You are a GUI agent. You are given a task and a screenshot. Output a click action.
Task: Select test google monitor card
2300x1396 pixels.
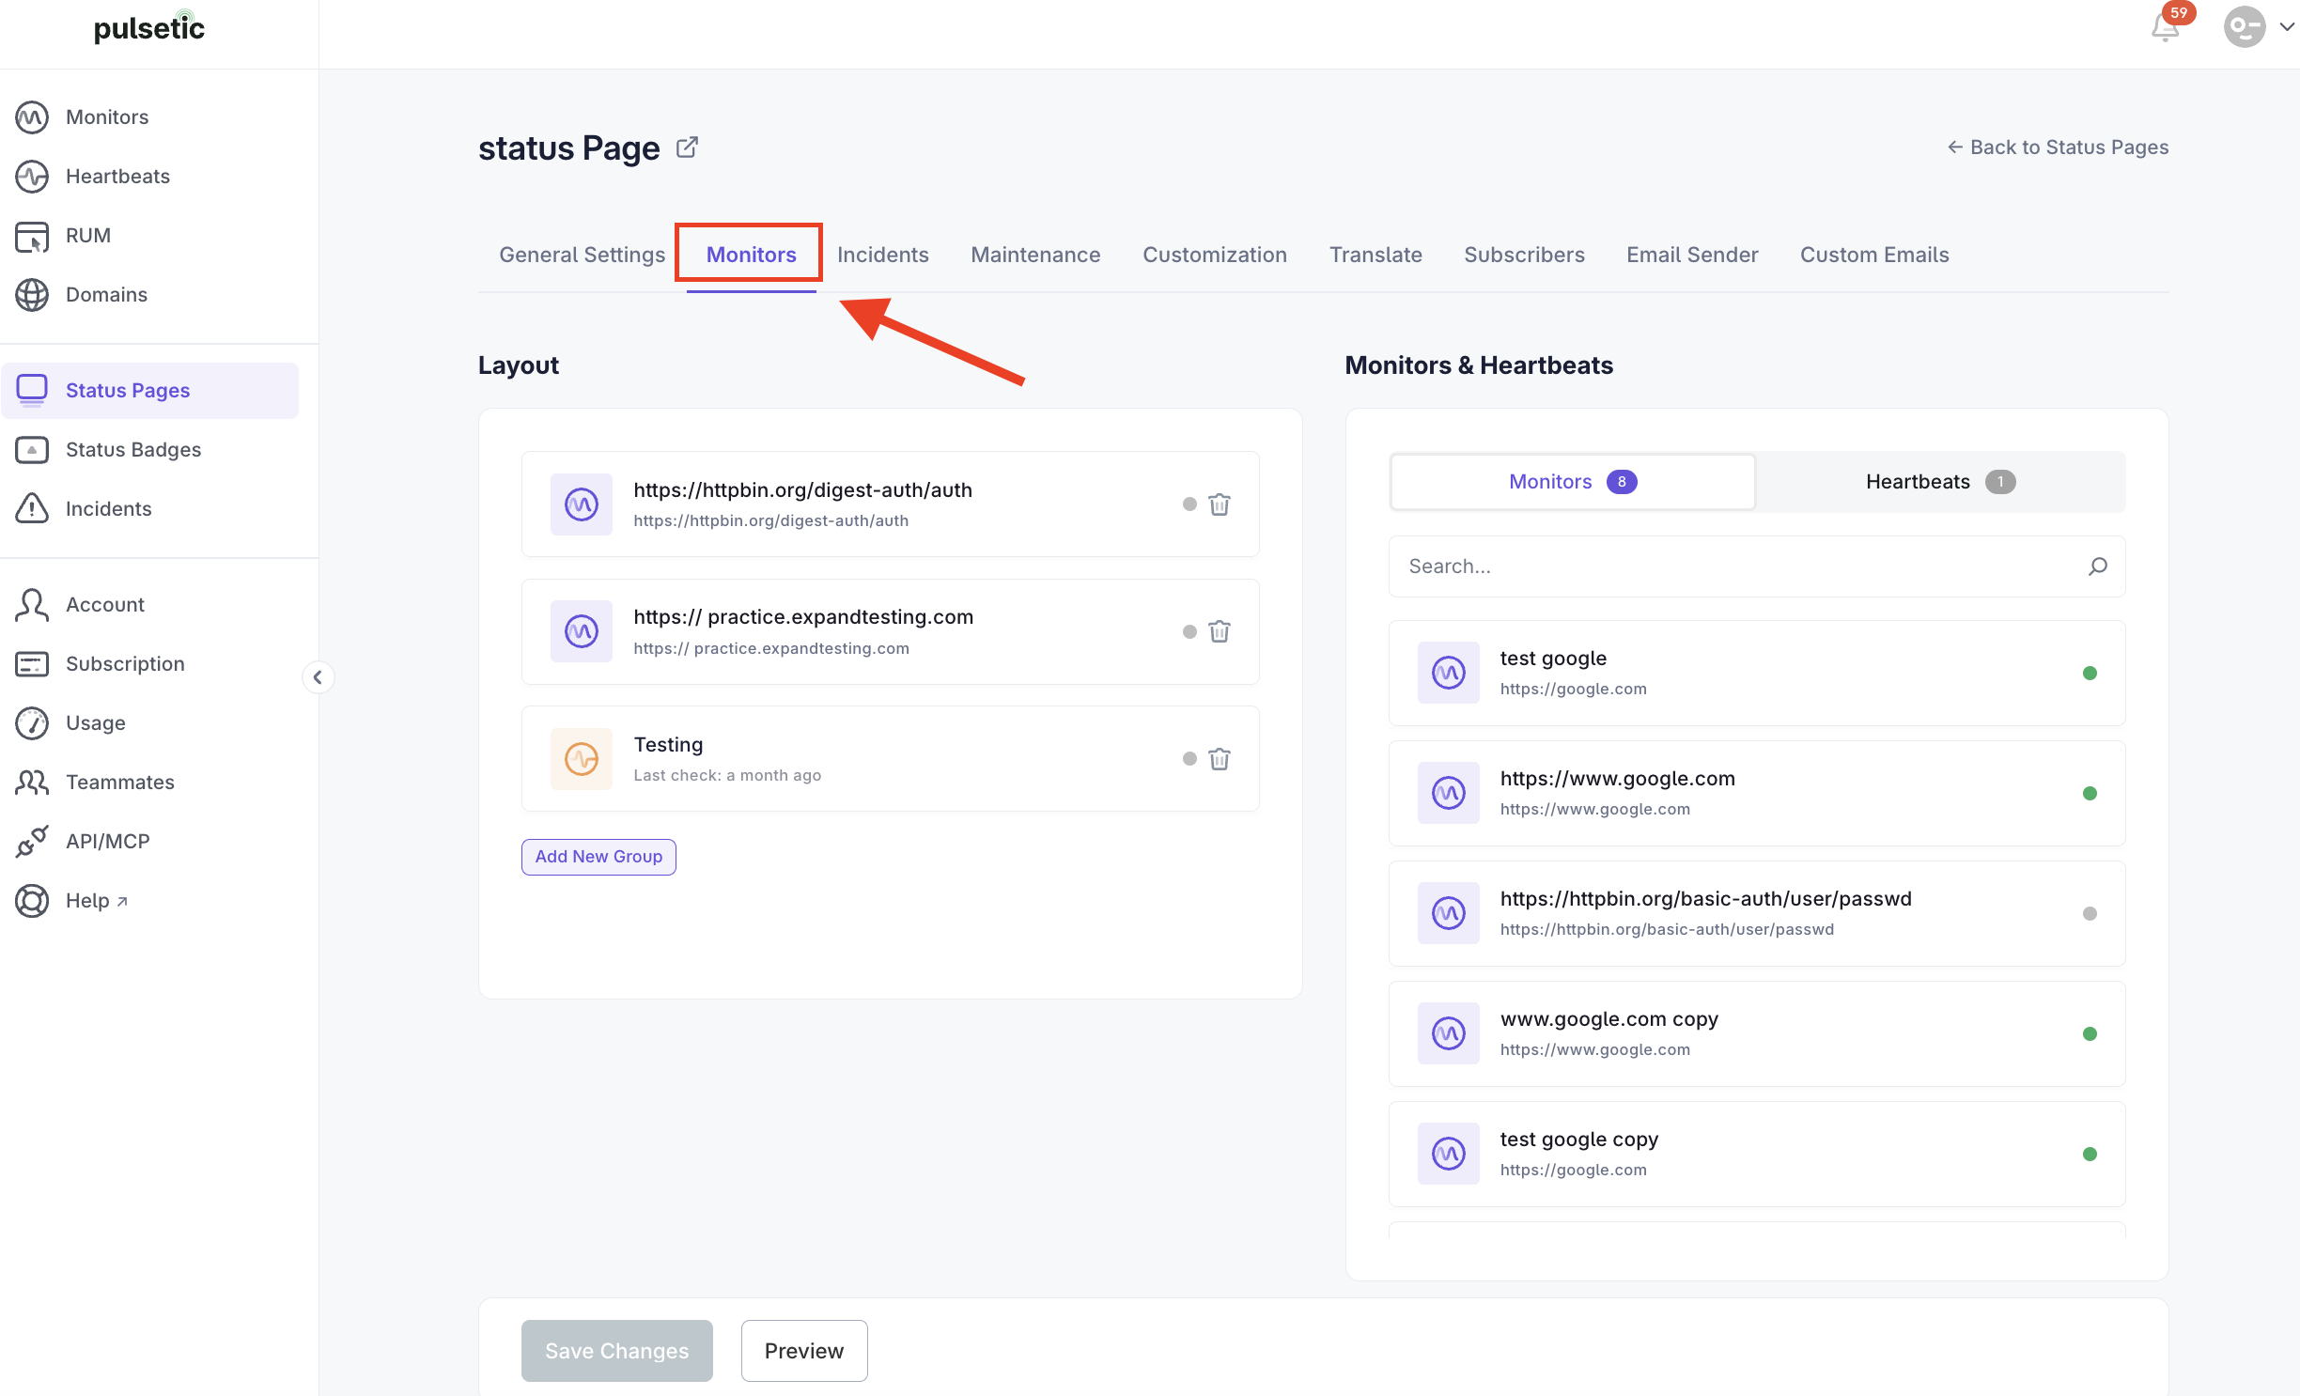tap(1757, 673)
